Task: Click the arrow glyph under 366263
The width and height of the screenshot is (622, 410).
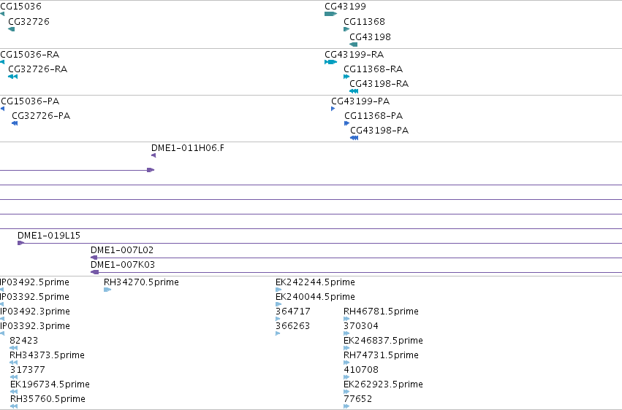Action: (x=278, y=333)
